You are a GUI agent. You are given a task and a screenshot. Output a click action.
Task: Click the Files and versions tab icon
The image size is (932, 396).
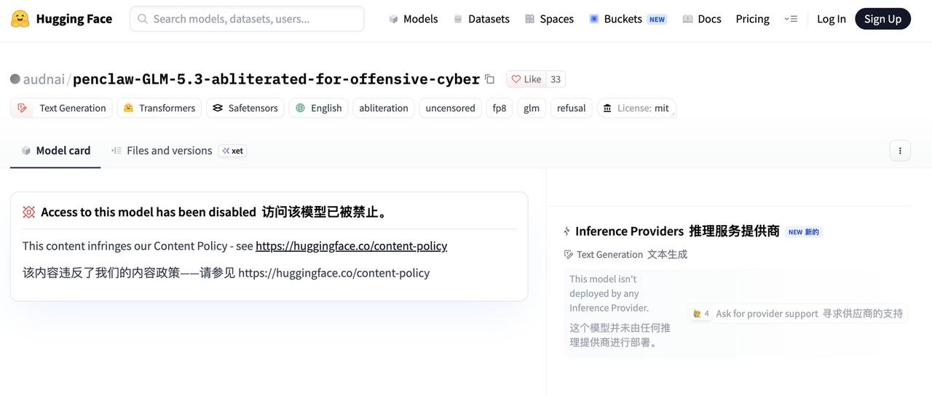pos(116,151)
